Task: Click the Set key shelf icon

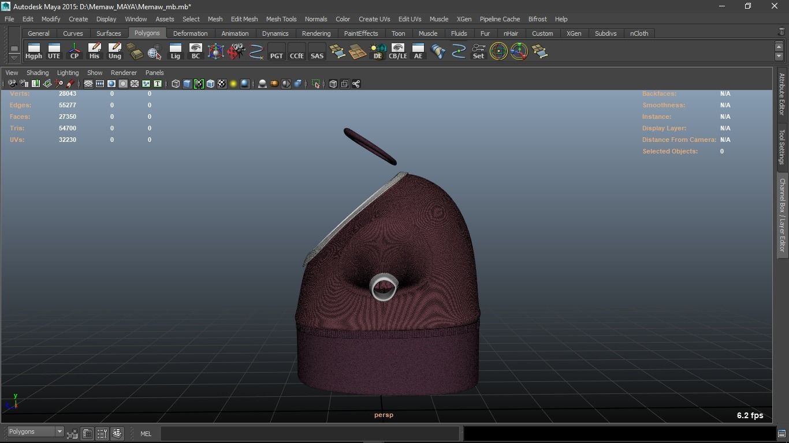Action: 478,51
